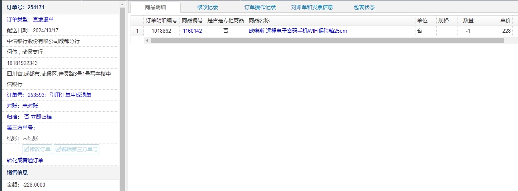Click phone number 18181922343
This screenshot has height=191, width=518.
22,63
